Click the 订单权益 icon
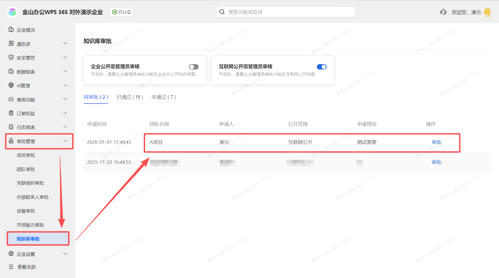Image resolution: width=499 pixels, height=278 pixels. [11, 113]
